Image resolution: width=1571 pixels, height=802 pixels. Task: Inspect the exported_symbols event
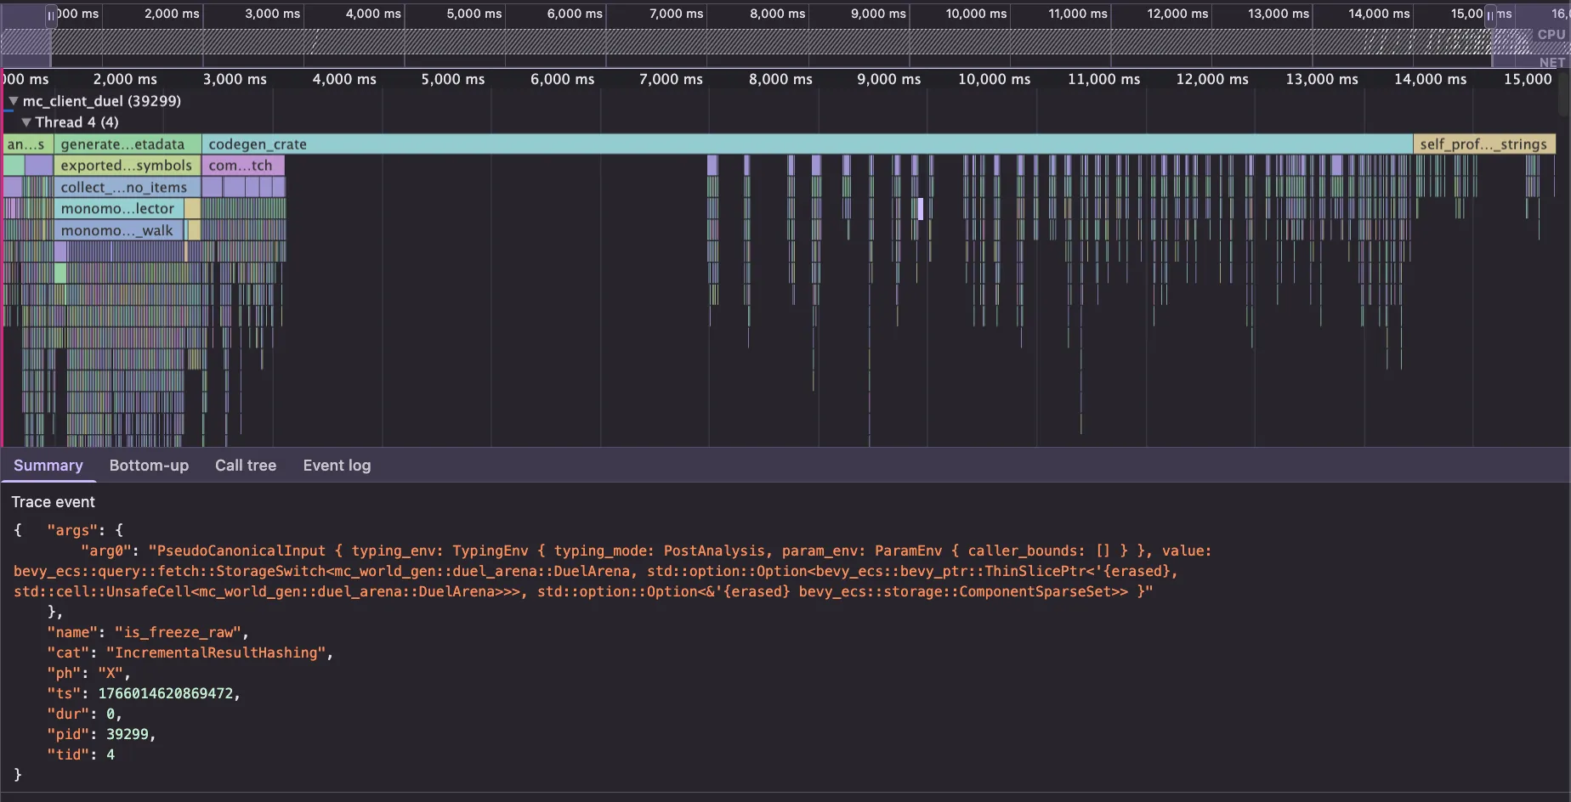click(126, 165)
